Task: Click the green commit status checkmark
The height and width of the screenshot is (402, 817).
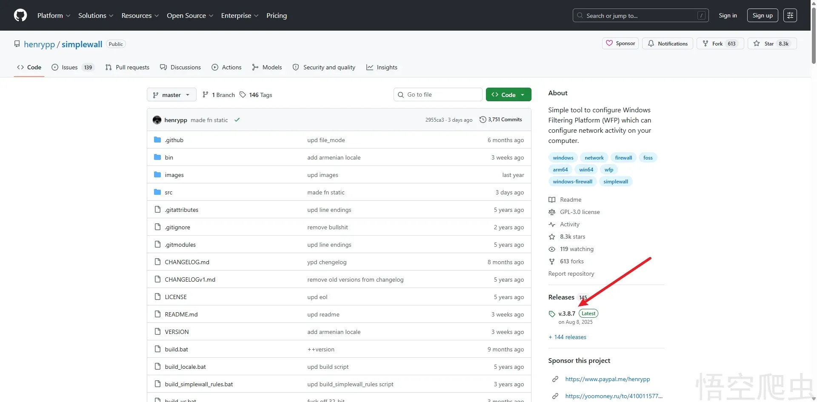Action: coord(237,120)
